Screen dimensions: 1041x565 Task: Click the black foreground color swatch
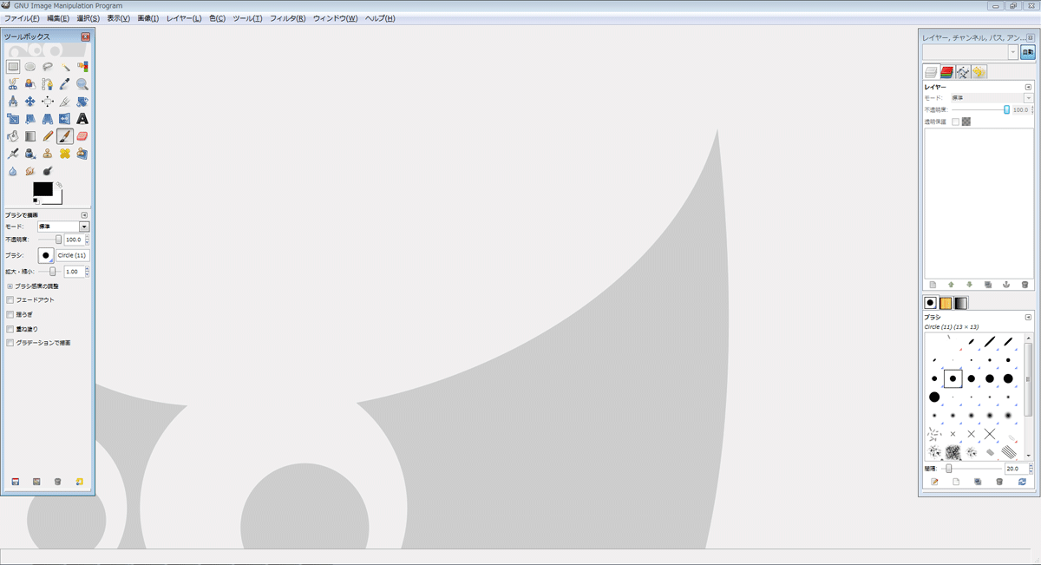43,189
